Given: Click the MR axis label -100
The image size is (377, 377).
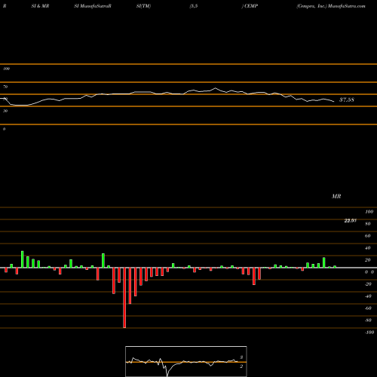Looking at the screenshot, I should click(x=369, y=333).
